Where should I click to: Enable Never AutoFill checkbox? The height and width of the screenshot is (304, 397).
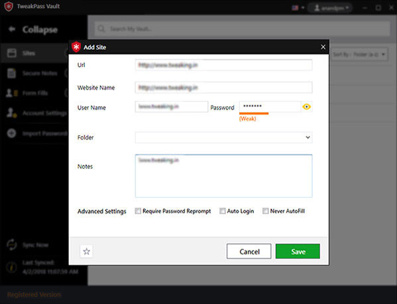coord(265,211)
